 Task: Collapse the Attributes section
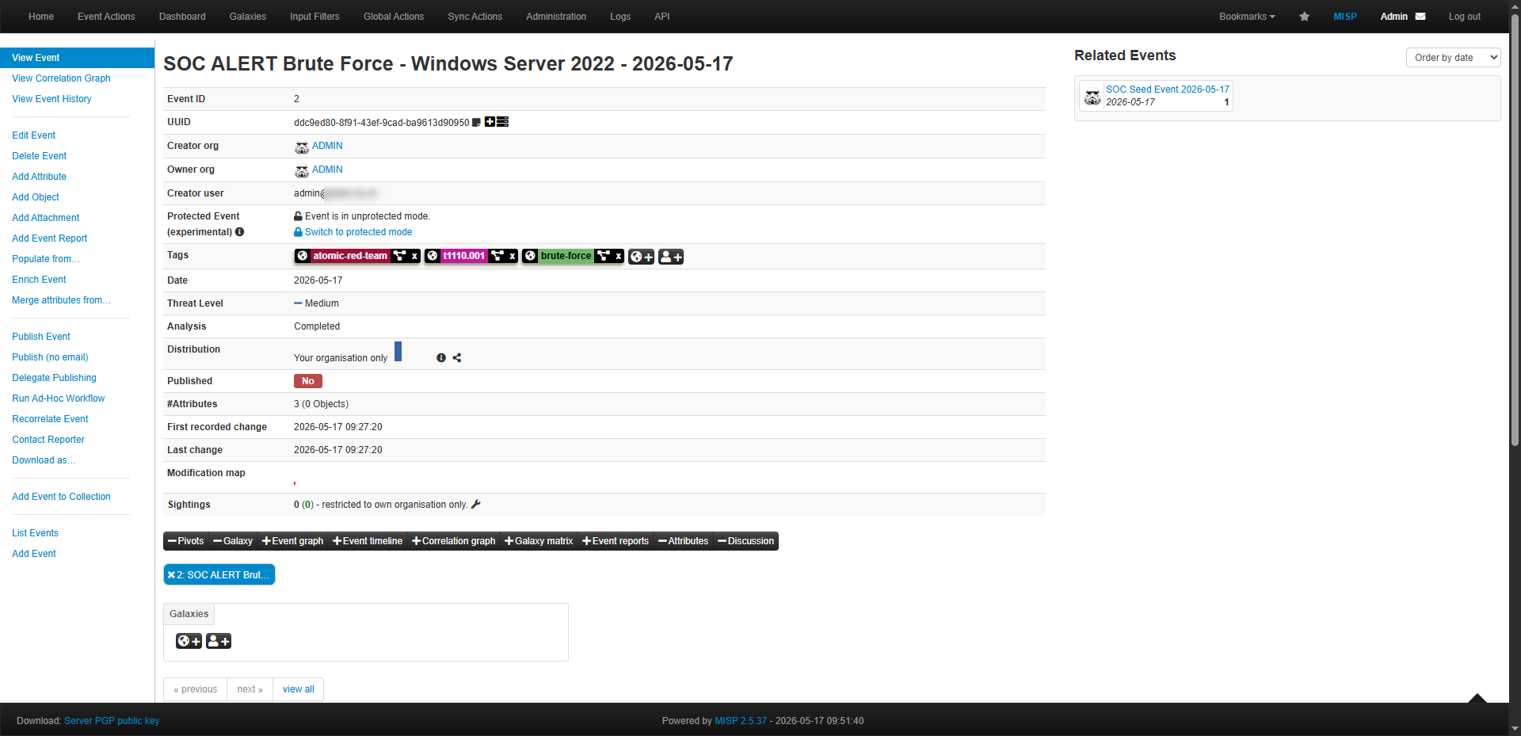coord(684,541)
